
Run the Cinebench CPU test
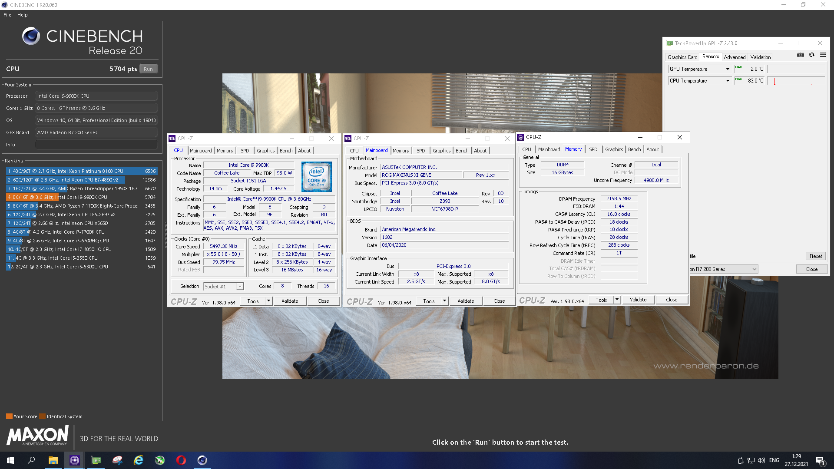click(x=148, y=69)
